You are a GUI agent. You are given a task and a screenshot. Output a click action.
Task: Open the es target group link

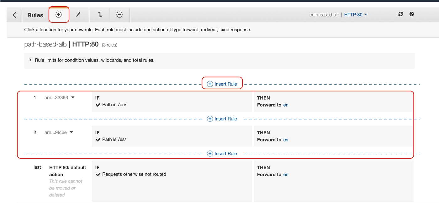[286, 140]
